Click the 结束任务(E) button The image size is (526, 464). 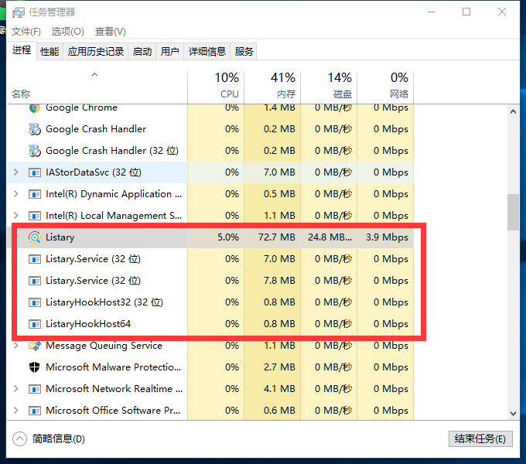click(x=480, y=438)
